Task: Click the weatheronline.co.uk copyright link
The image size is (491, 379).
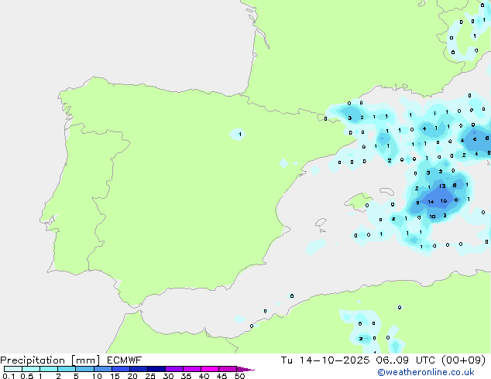Action: 437,372
